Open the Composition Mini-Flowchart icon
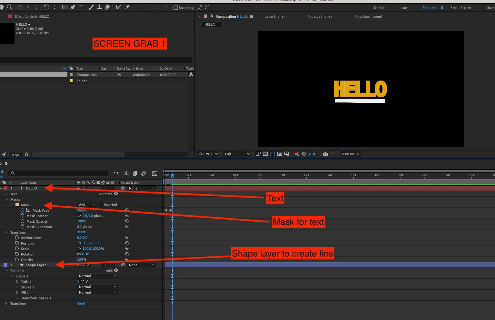 pos(116,173)
